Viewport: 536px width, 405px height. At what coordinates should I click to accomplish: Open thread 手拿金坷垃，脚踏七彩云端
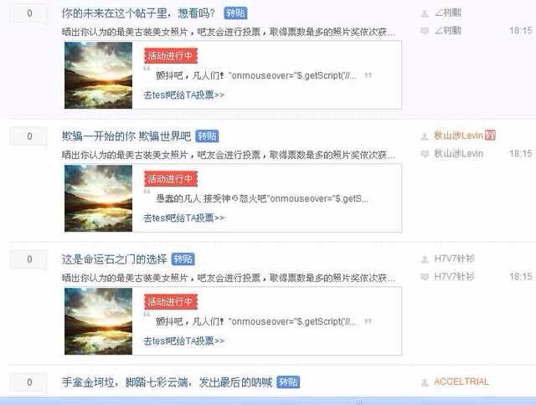[167, 382]
